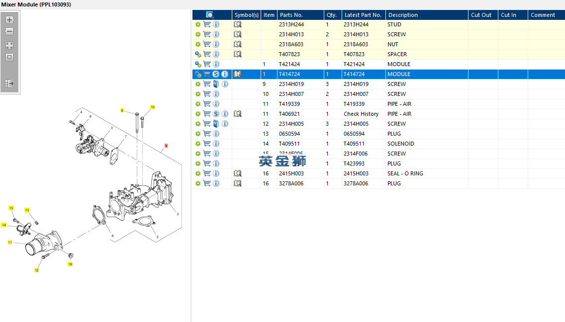565x322 pixels.
Task: Click the four-squares grid view icon
Action: coord(9,46)
